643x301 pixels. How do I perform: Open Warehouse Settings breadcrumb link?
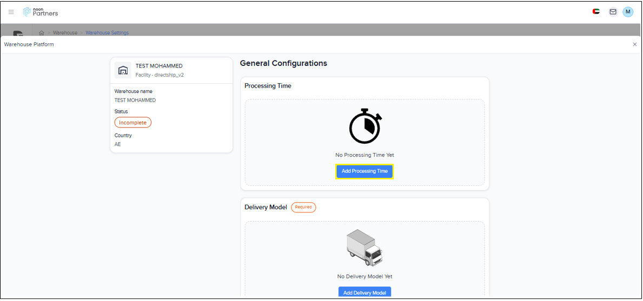click(x=107, y=33)
